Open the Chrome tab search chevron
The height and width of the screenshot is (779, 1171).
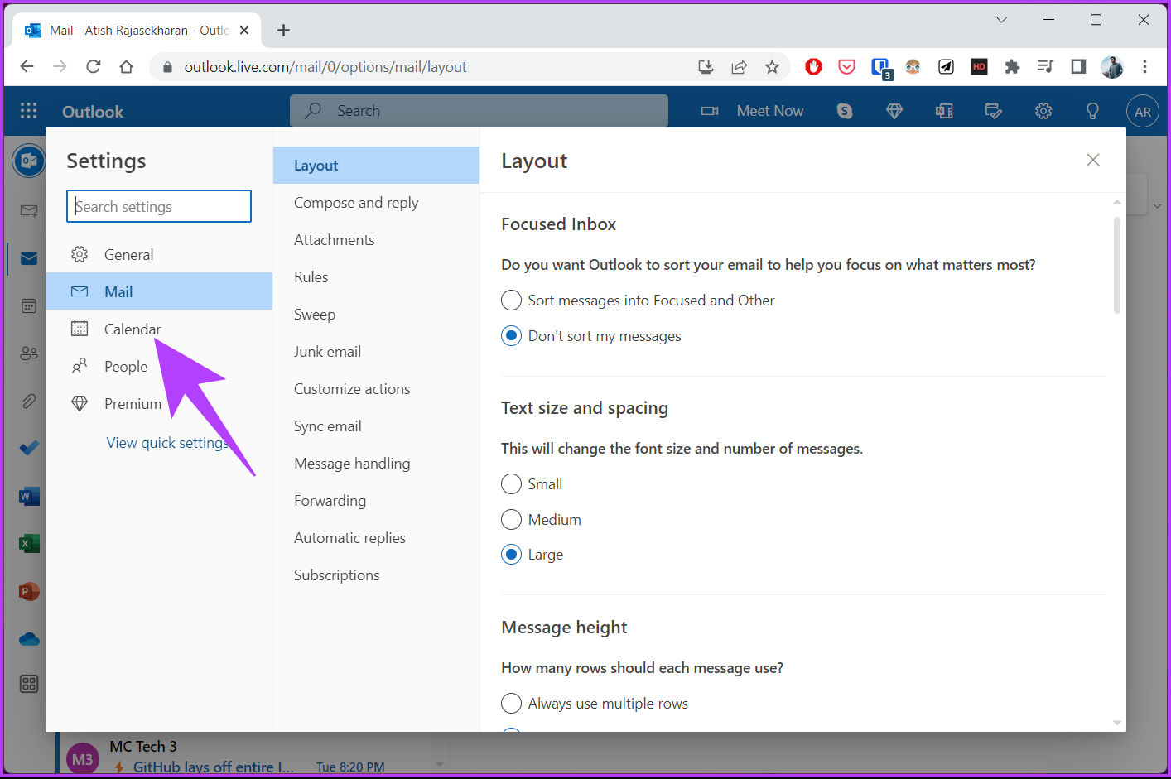1001,20
